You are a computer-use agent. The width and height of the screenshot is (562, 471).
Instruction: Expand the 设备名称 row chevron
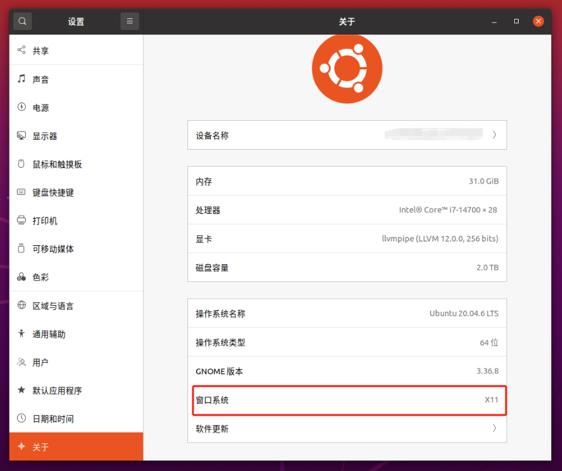tap(494, 135)
